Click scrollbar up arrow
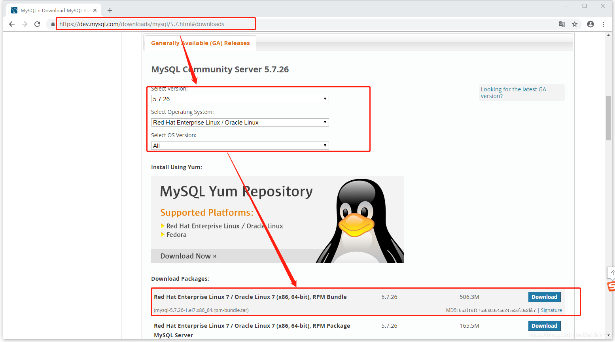Screen dimensions: 615x342 coord(608,35)
